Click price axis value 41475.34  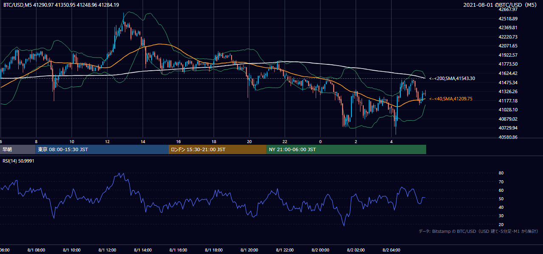click(509, 83)
